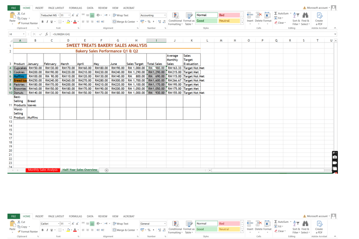Toggle Italic in the upper Excel ribbon
Screen dimensions: 359x239
[47, 21]
